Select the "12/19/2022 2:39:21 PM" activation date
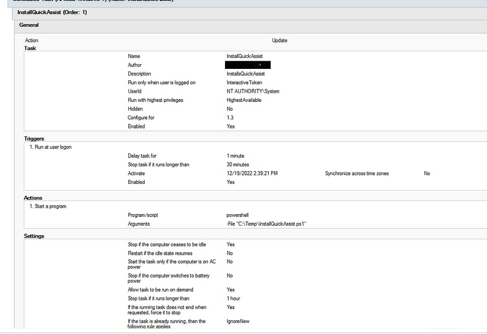487x334 pixels. [252, 173]
